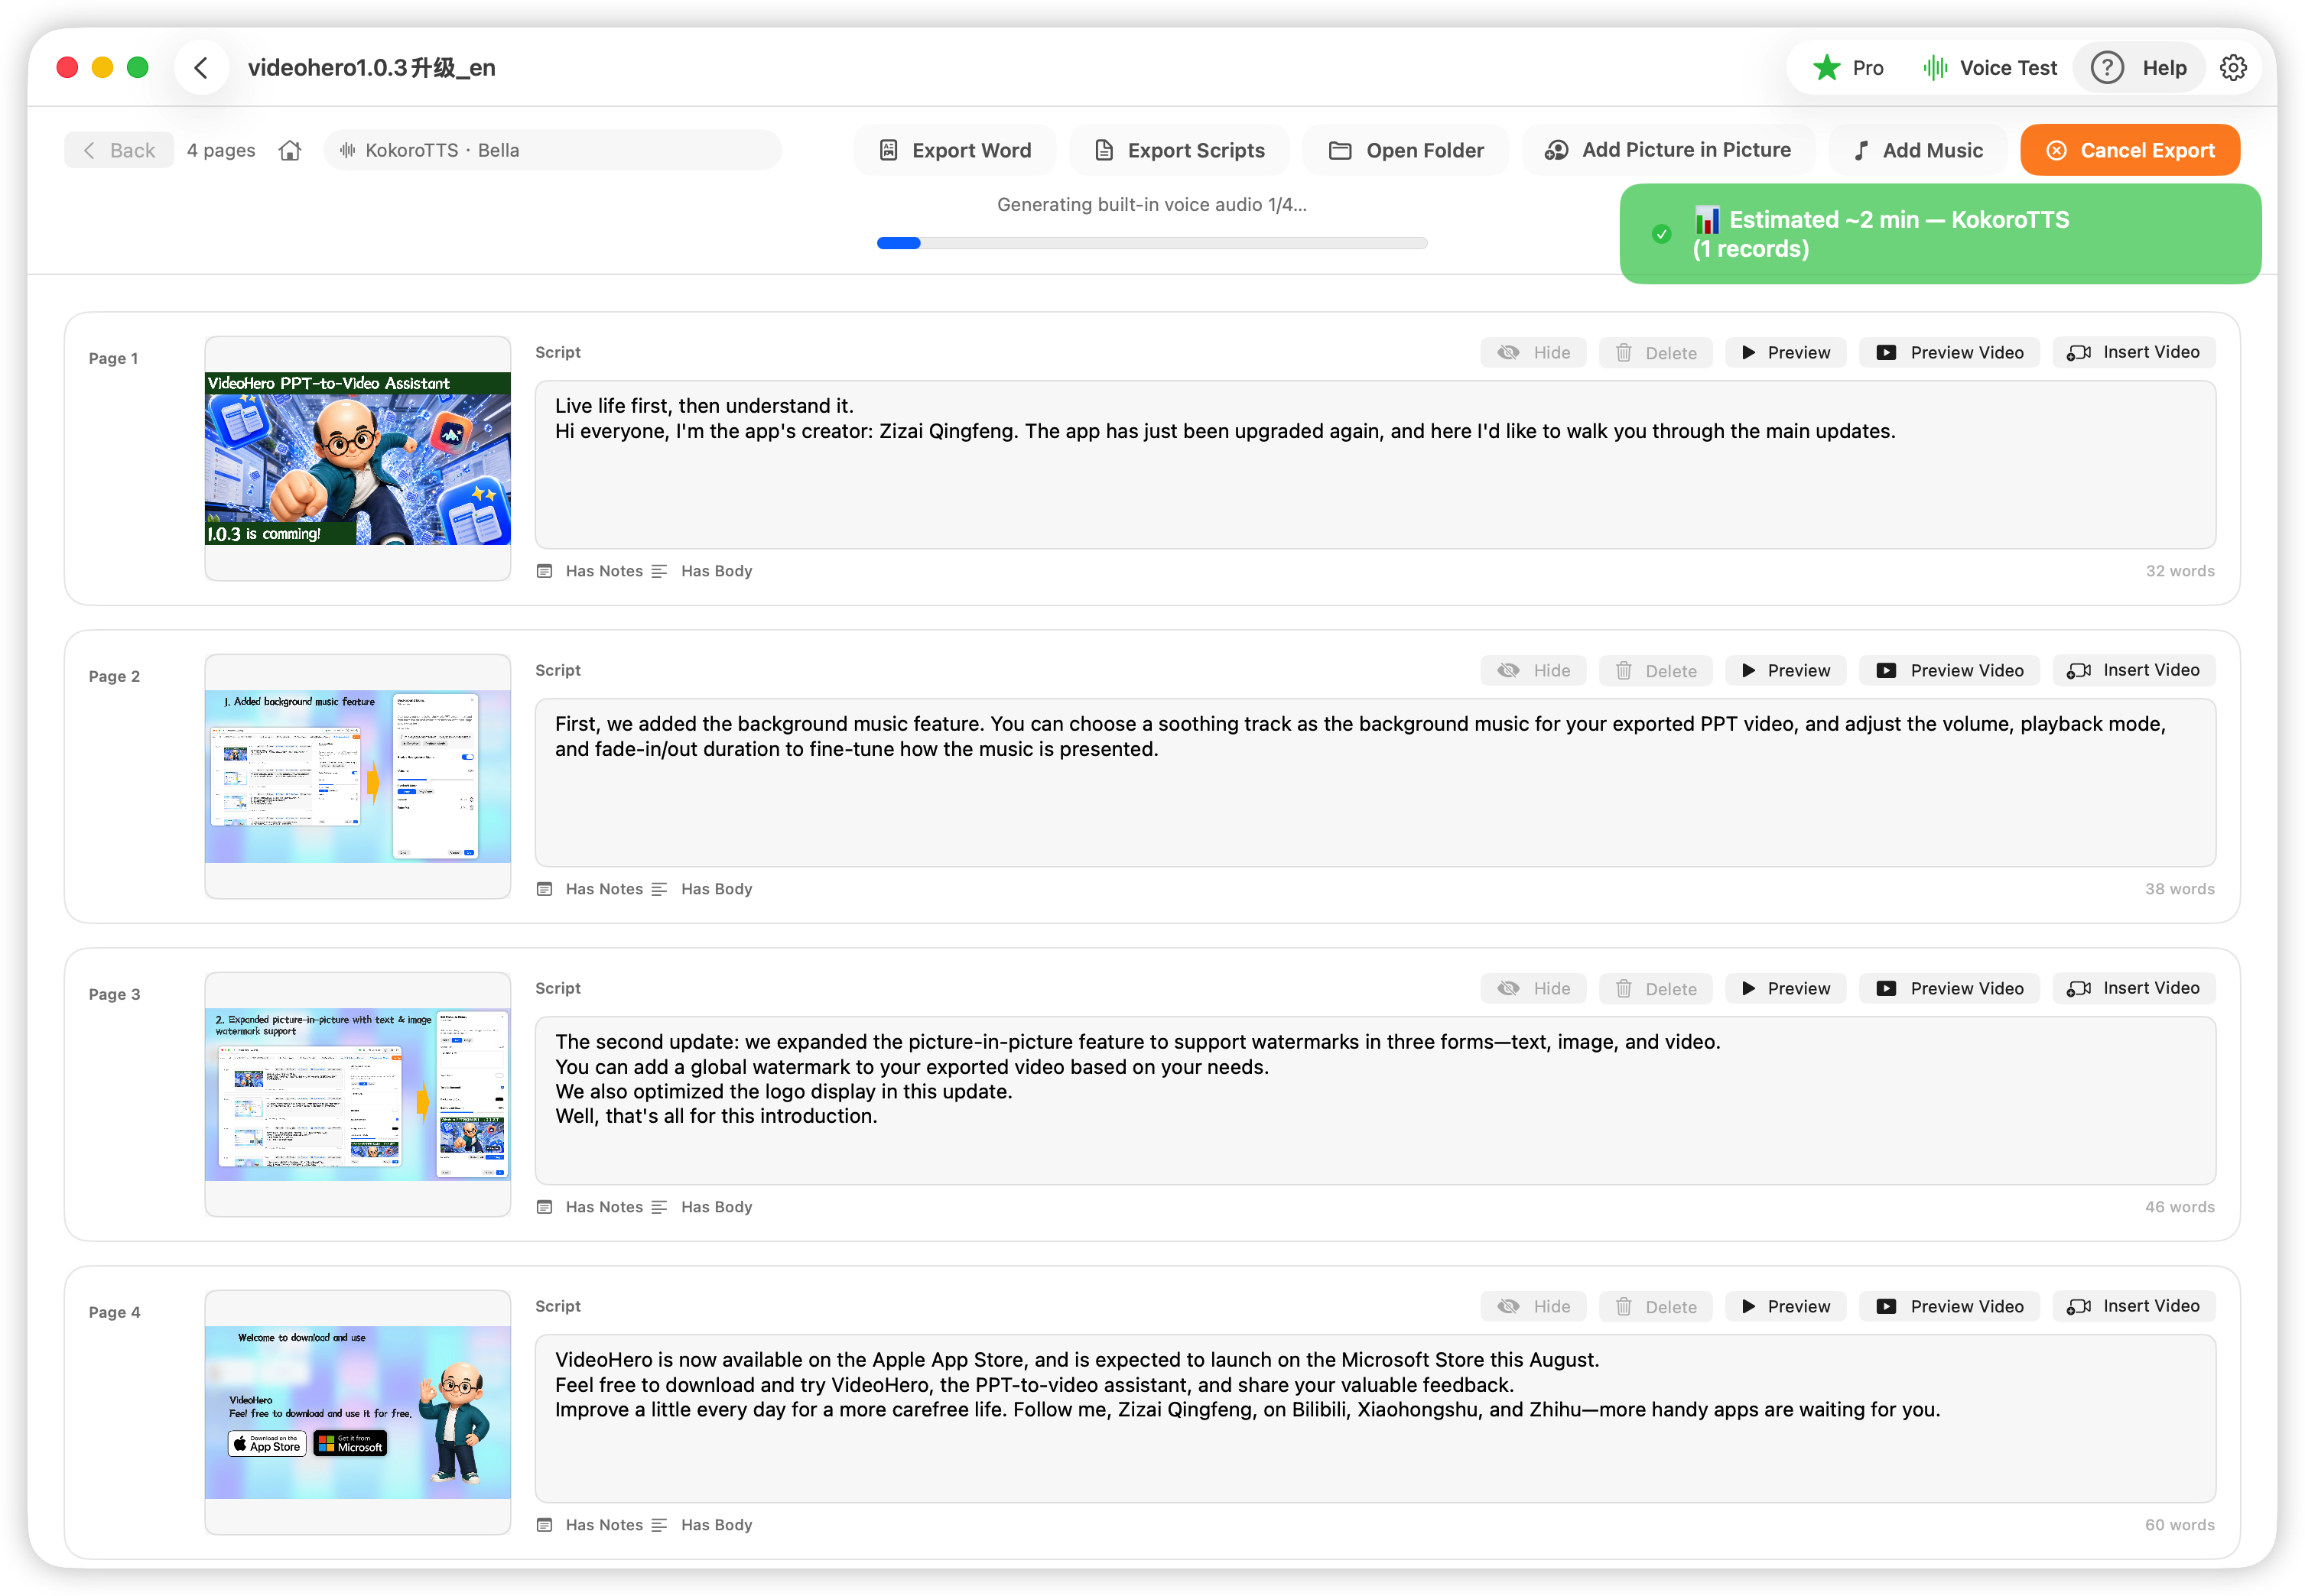This screenshot has width=2305, height=1596.
Task: Preview Video for Page 2
Action: [x=1950, y=670]
